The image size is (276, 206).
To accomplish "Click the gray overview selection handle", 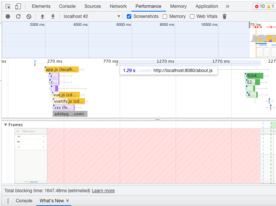I will coord(250,25).
